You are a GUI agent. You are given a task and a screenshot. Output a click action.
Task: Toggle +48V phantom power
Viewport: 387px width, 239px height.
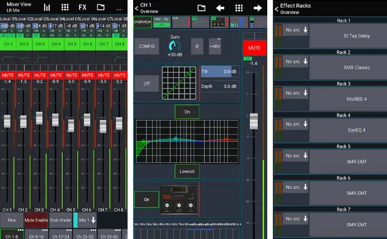click(215, 46)
